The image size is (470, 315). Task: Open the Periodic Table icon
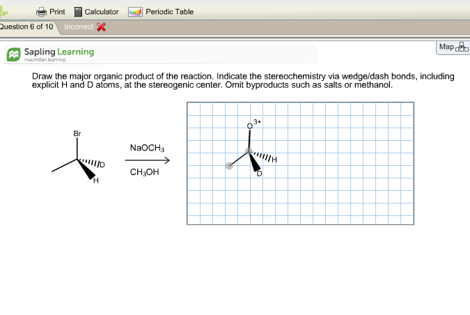134,12
